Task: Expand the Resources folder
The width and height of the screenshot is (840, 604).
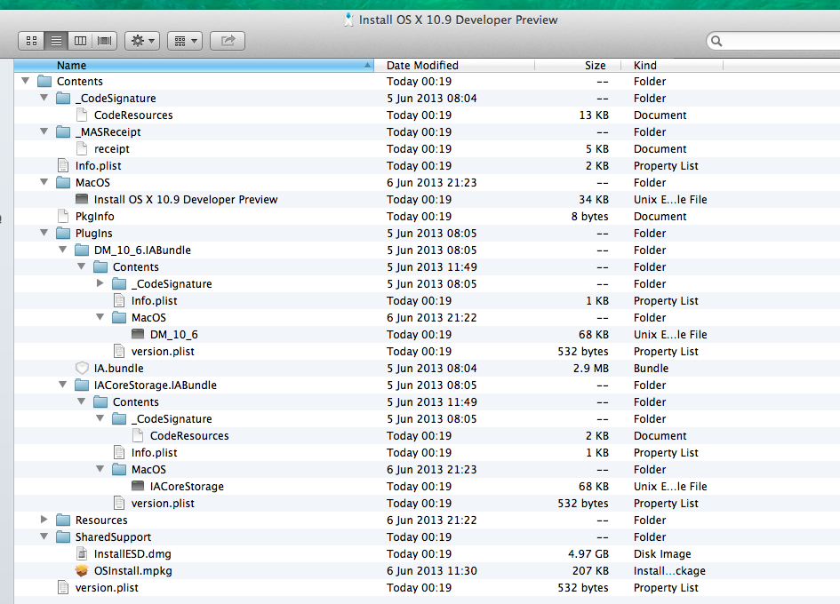Action: click(44, 520)
